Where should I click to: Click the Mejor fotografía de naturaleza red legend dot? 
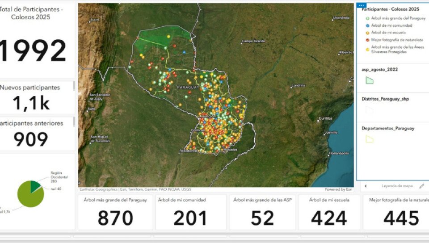click(368, 40)
